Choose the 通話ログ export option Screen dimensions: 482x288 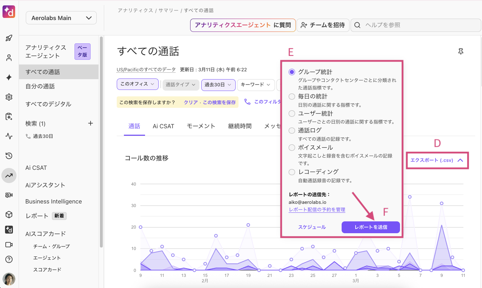[x=292, y=130]
